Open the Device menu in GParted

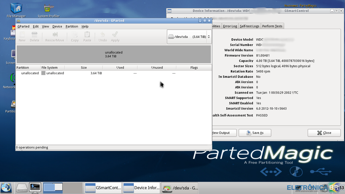pos(57,26)
